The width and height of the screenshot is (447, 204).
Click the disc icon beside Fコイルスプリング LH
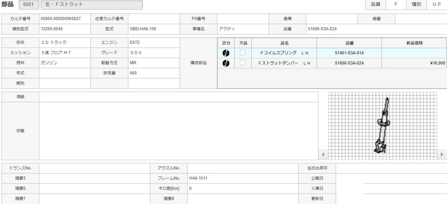pyautogui.click(x=226, y=53)
